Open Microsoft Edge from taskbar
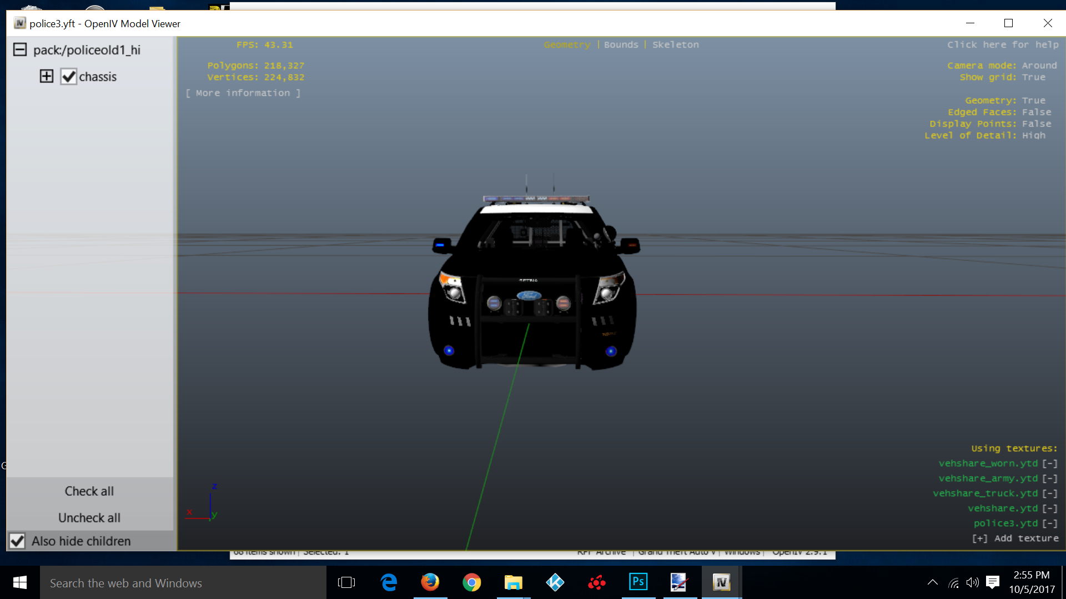 (389, 582)
